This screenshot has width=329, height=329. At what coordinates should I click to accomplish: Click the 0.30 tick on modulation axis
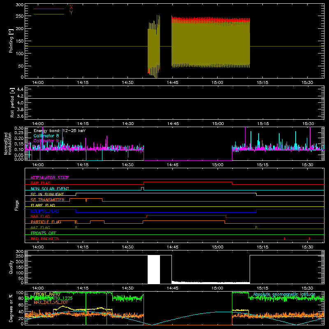click(x=19, y=128)
